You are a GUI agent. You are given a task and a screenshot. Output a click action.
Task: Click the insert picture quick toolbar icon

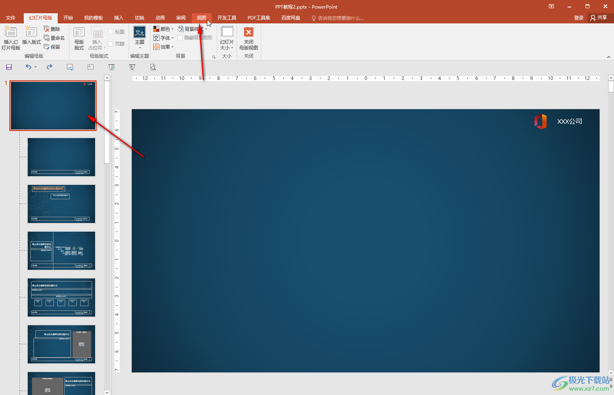click(x=70, y=67)
